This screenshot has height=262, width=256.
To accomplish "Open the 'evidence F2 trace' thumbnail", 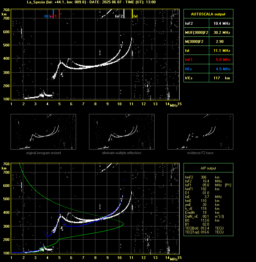I will (x=200, y=132).
